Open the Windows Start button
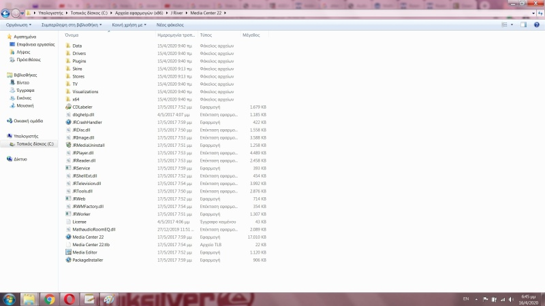The width and height of the screenshot is (545, 306). point(9,299)
